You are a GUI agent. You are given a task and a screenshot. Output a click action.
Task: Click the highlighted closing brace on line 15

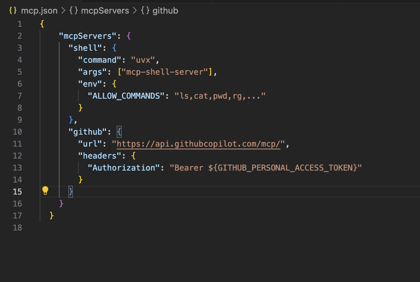pos(71,192)
